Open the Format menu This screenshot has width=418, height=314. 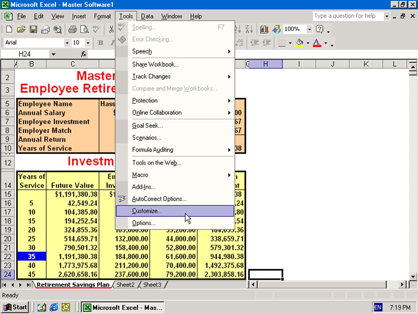point(102,16)
